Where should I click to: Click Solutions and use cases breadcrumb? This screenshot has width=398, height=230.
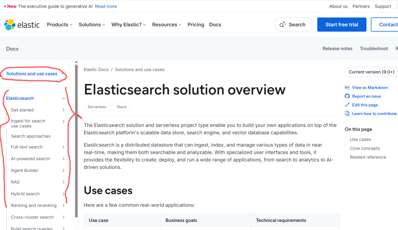point(140,70)
